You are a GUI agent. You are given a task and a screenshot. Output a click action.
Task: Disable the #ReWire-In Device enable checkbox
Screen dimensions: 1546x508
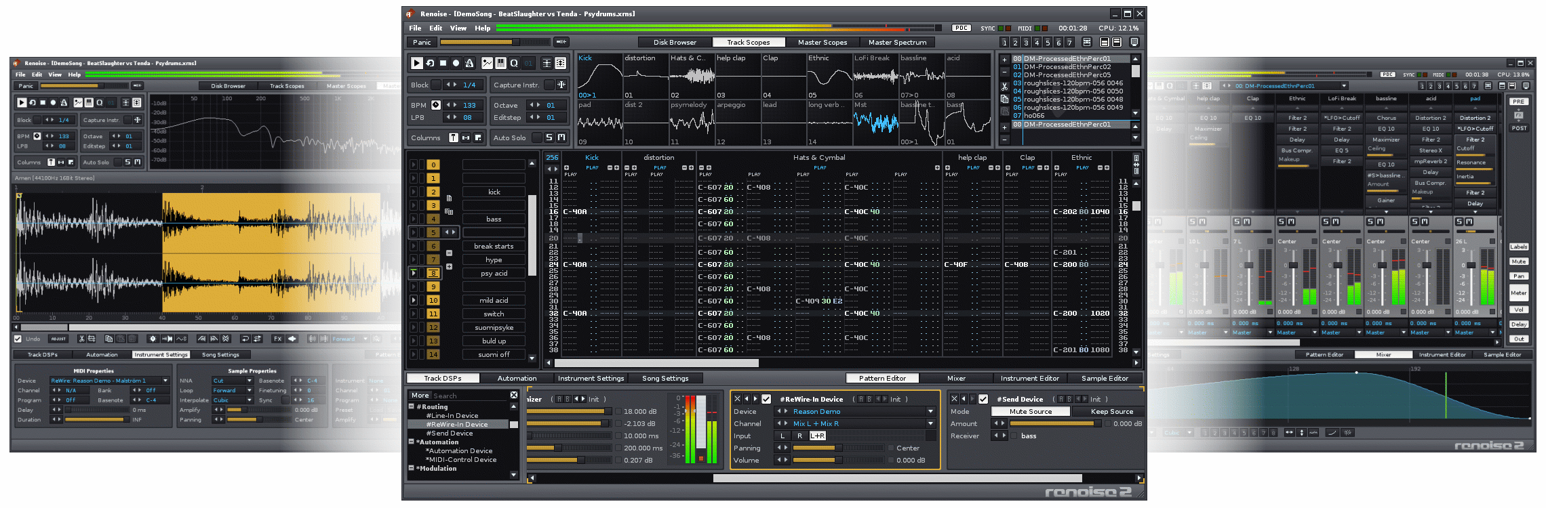click(767, 399)
